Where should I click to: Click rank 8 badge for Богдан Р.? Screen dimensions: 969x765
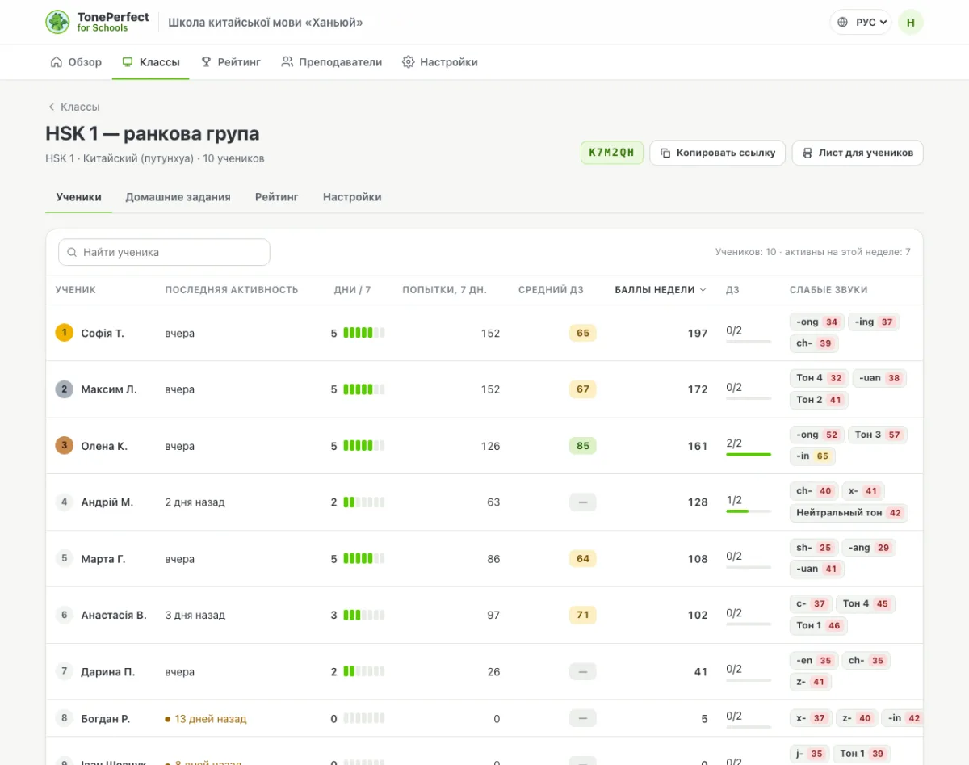(x=65, y=718)
